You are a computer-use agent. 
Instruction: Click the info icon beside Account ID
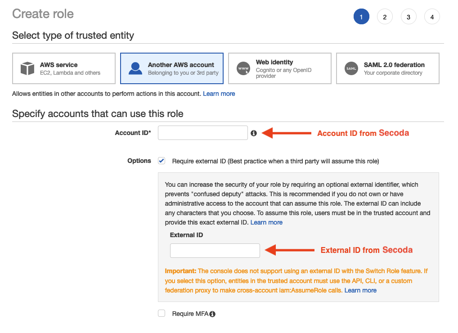point(254,133)
